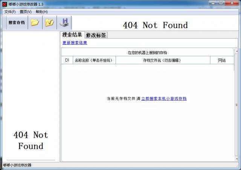Click the DI column header
The image size is (241, 170).
click(x=67, y=60)
